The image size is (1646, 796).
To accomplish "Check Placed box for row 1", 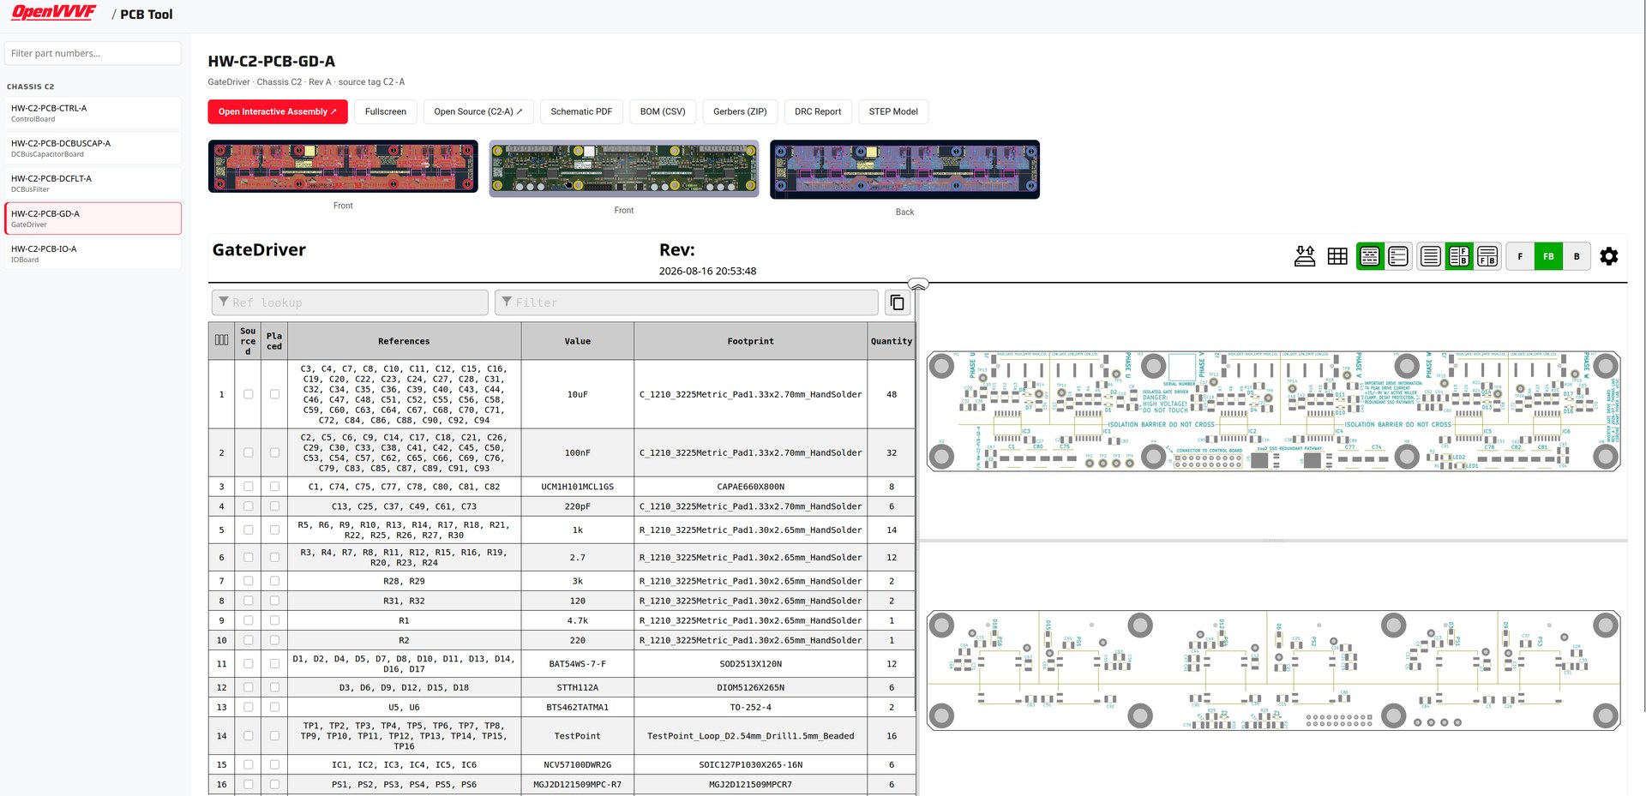I will click(274, 394).
